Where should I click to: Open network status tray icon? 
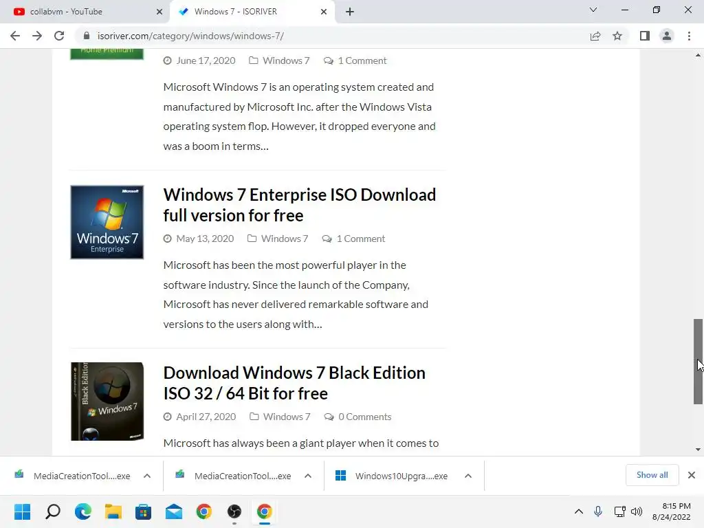pos(619,511)
